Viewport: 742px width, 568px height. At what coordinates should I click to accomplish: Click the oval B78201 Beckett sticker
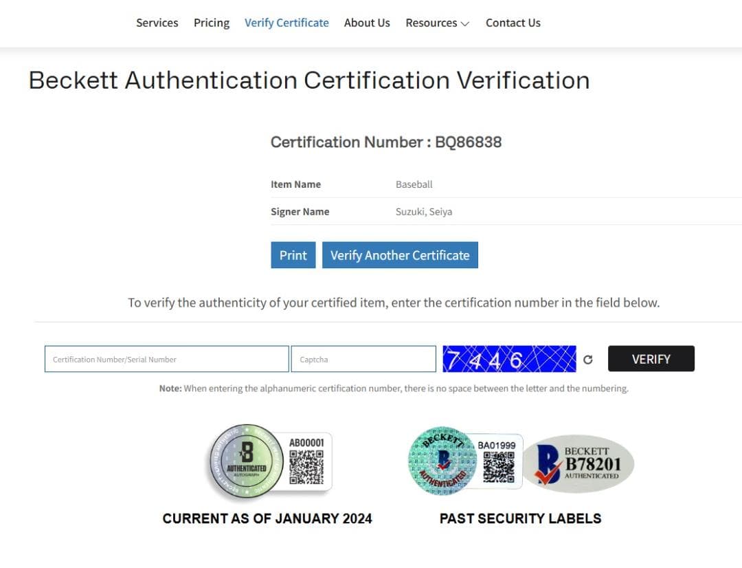click(x=578, y=463)
